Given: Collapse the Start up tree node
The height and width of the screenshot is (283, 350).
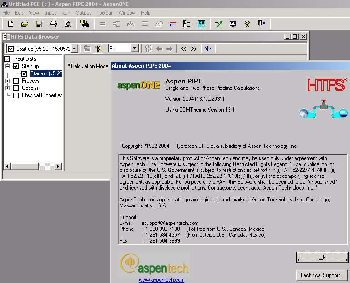Looking at the screenshot, I should (x=7, y=66).
